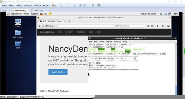Launch Firefox from the GNOME panel icon

click(x=41, y=14)
